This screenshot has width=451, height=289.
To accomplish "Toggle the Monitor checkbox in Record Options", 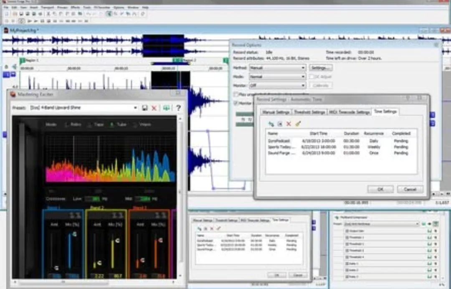I will tap(236, 103).
